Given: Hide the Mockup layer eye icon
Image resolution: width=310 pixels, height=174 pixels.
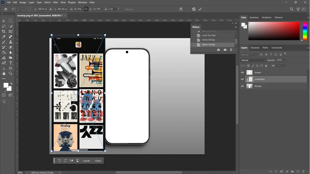Looking at the screenshot, I should click(x=242, y=86).
